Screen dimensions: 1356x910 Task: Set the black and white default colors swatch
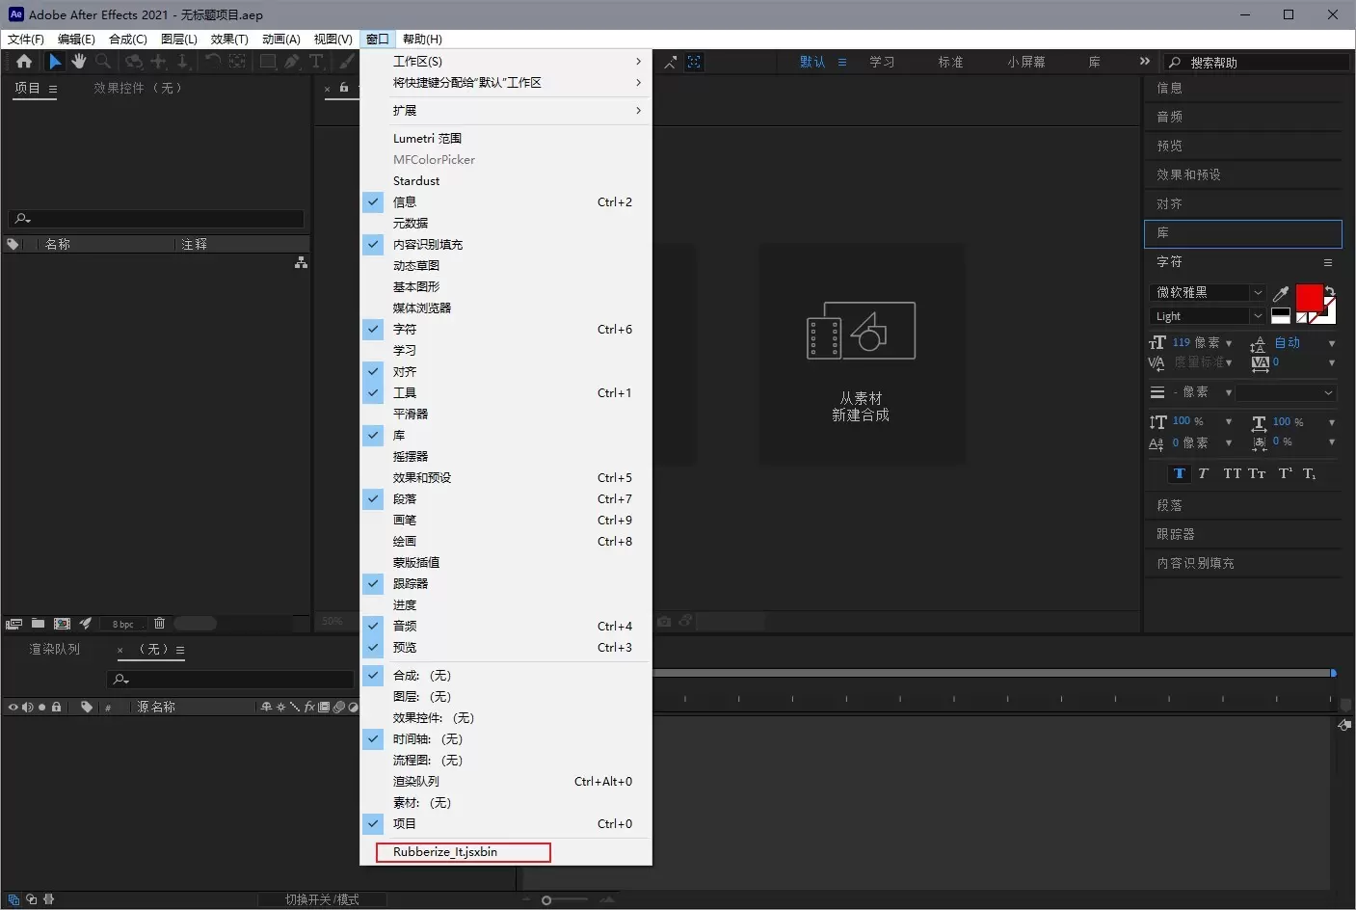1281,315
